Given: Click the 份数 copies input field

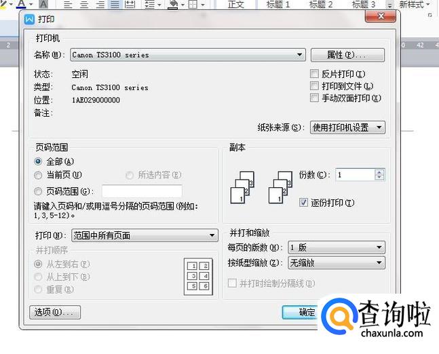Looking at the screenshot, I should click(x=355, y=175).
